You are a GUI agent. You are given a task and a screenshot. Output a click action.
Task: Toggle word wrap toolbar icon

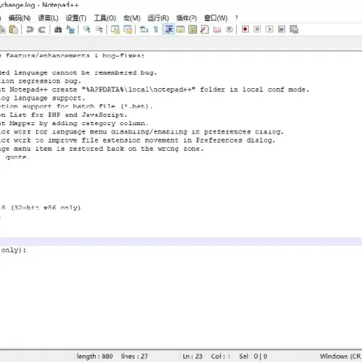point(144,29)
